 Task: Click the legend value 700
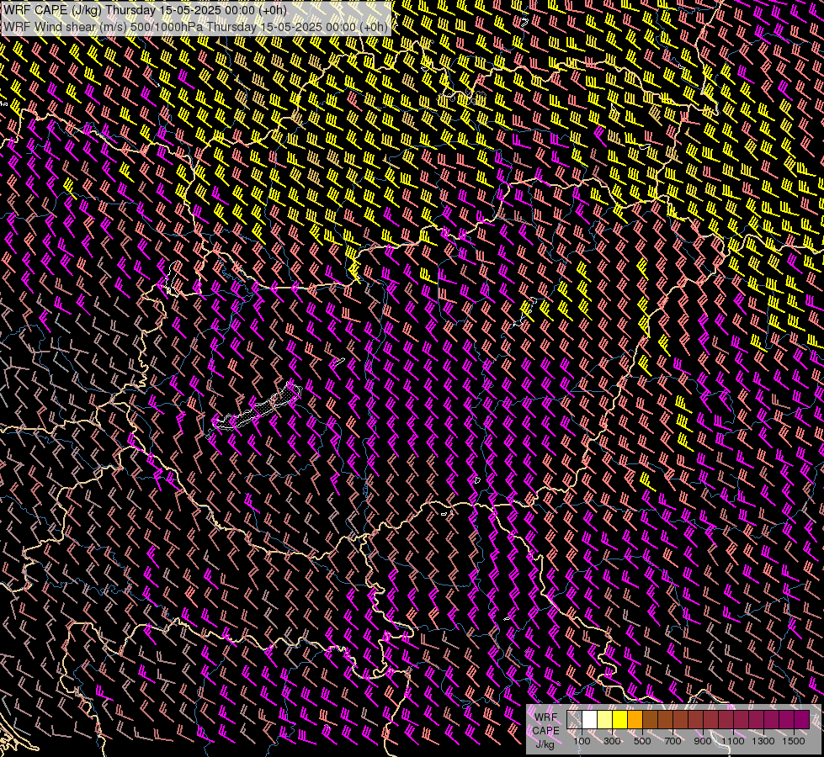point(672,741)
